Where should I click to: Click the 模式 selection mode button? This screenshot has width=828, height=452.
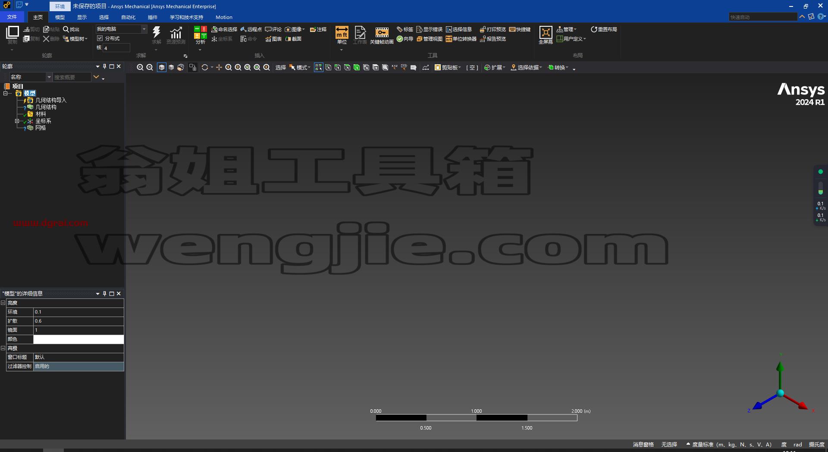click(x=300, y=67)
